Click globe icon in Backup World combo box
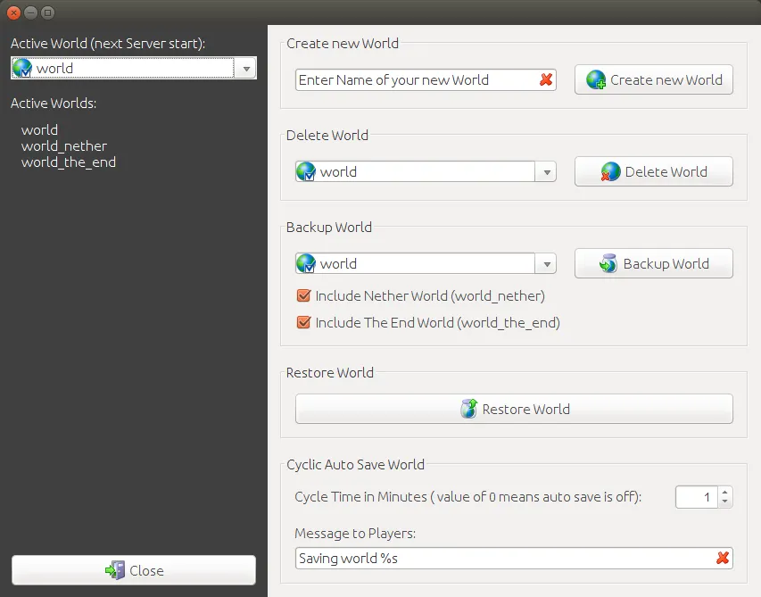Image resolution: width=761 pixels, height=597 pixels. pos(306,263)
